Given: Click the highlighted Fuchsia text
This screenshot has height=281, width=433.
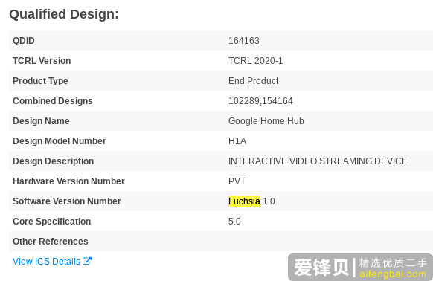Looking at the screenshot, I should coord(244,201).
